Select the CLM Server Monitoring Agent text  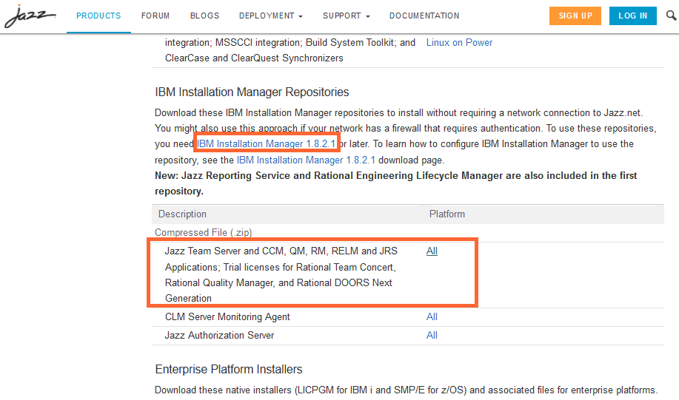tap(227, 316)
